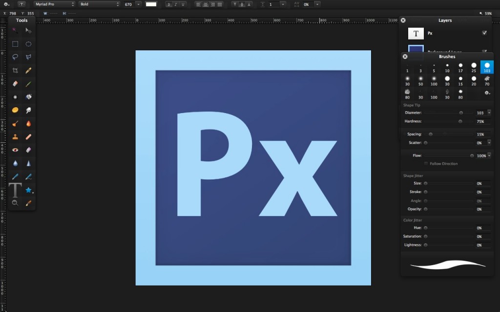The height and width of the screenshot is (312, 500).
Task: Choose the Paint Bucket tool
Action: tap(28, 97)
